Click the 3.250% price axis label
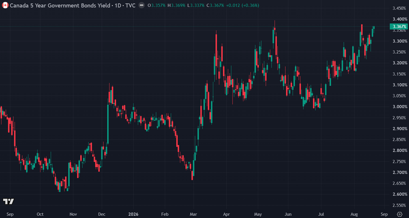This screenshot has height=218, width=409. 399,52
